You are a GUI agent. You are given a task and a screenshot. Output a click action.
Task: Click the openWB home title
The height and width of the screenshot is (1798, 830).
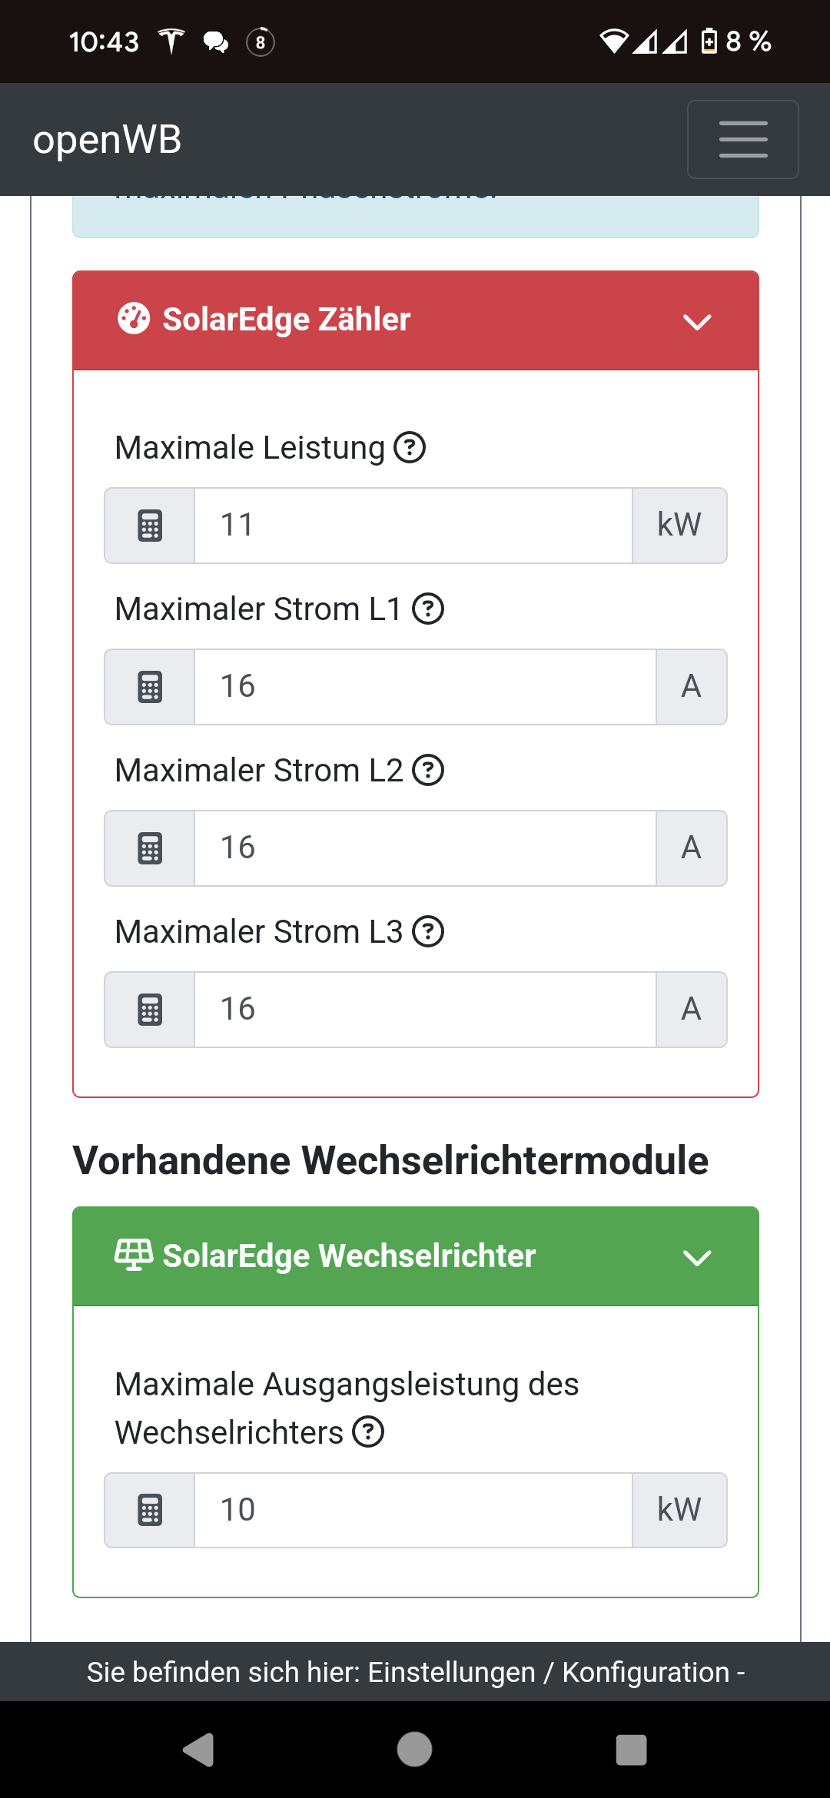pyautogui.click(x=107, y=140)
